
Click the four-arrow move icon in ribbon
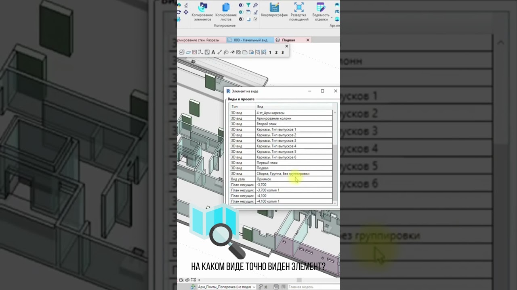pyautogui.click(x=186, y=12)
